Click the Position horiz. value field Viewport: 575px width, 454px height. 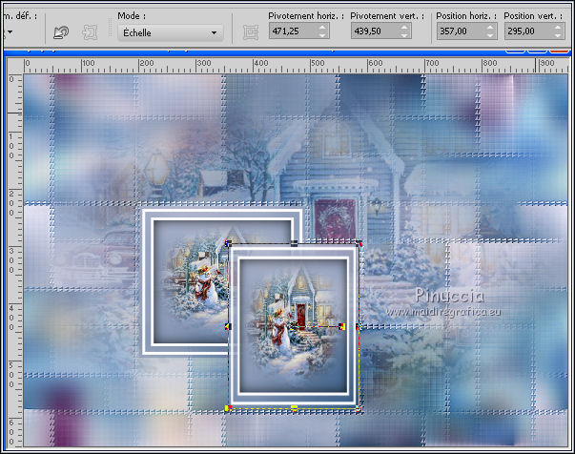[x=462, y=31]
